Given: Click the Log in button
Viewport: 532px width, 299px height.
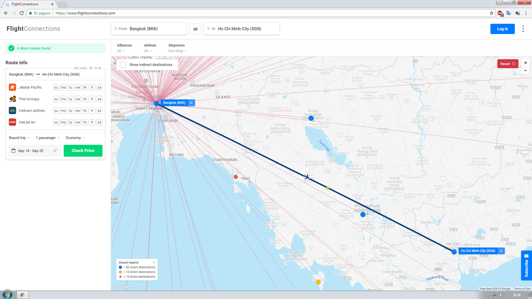Looking at the screenshot, I should click(502, 29).
